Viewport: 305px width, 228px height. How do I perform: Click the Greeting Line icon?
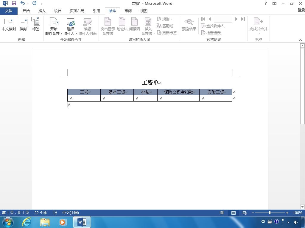[134, 24]
